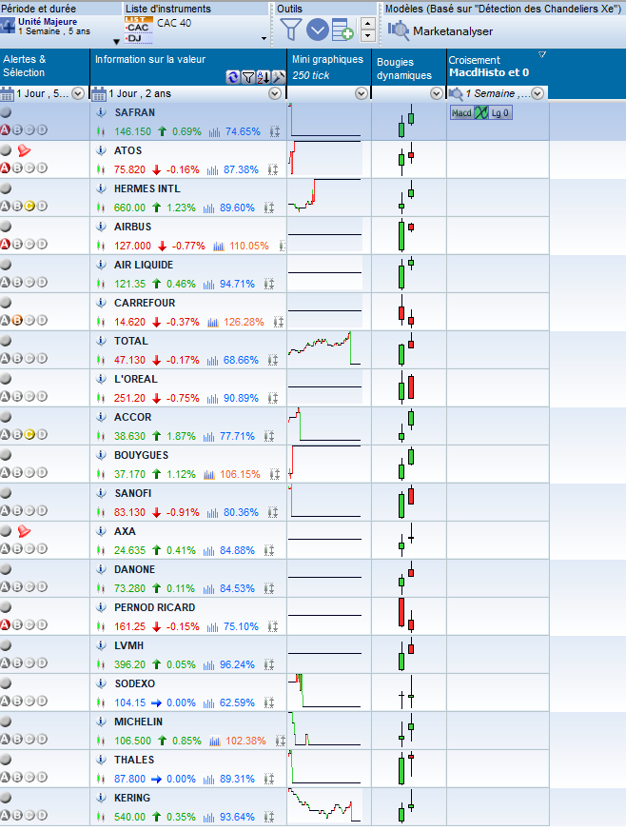The width and height of the screenshot is (626, 831).
Task: Click the volume bars icon in CARREFOUR row
Action: pyautogui.click(x=212, y=323)
